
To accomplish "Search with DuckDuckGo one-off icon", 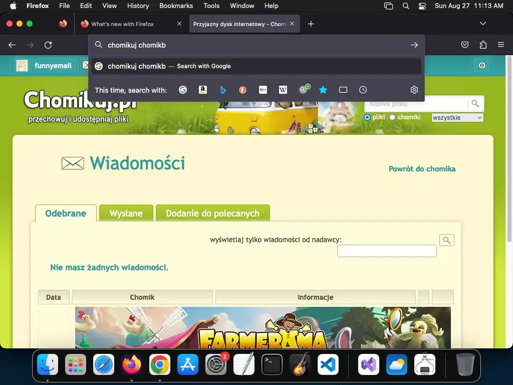I will [243, 90].
